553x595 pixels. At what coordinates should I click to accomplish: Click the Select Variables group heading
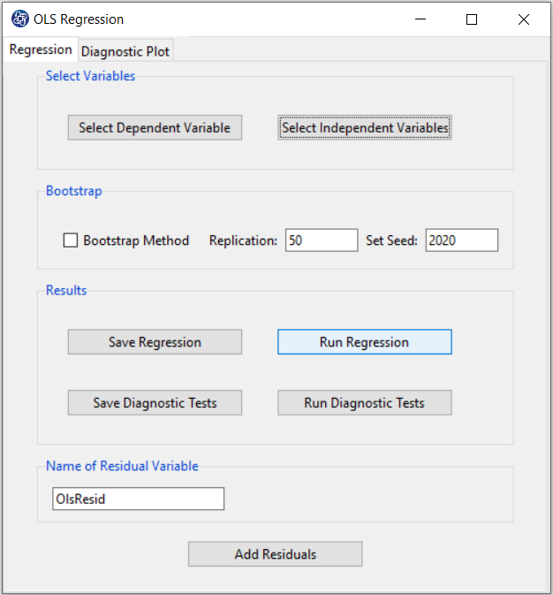click(x=90, y=76)
